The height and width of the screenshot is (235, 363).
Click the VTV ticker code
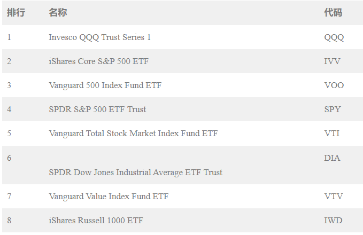(333, 197)
